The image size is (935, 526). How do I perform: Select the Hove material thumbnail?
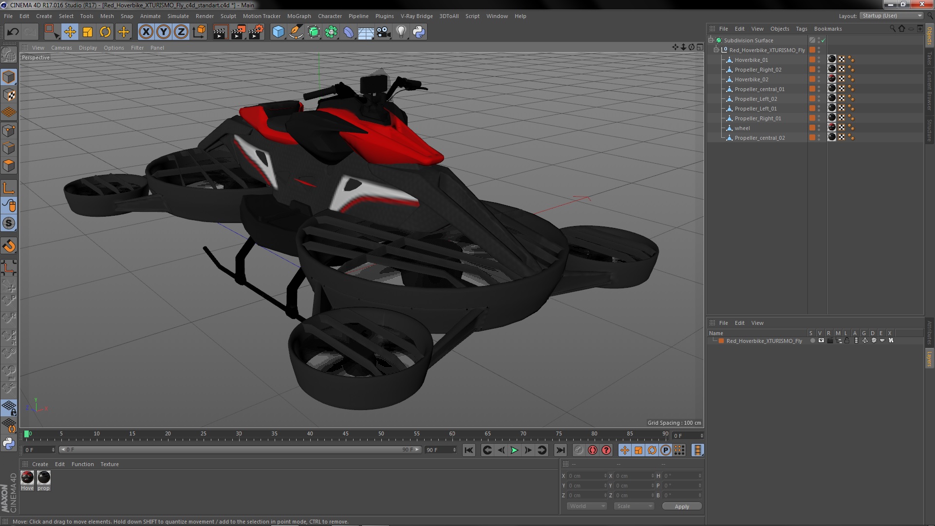click(27, 478)
